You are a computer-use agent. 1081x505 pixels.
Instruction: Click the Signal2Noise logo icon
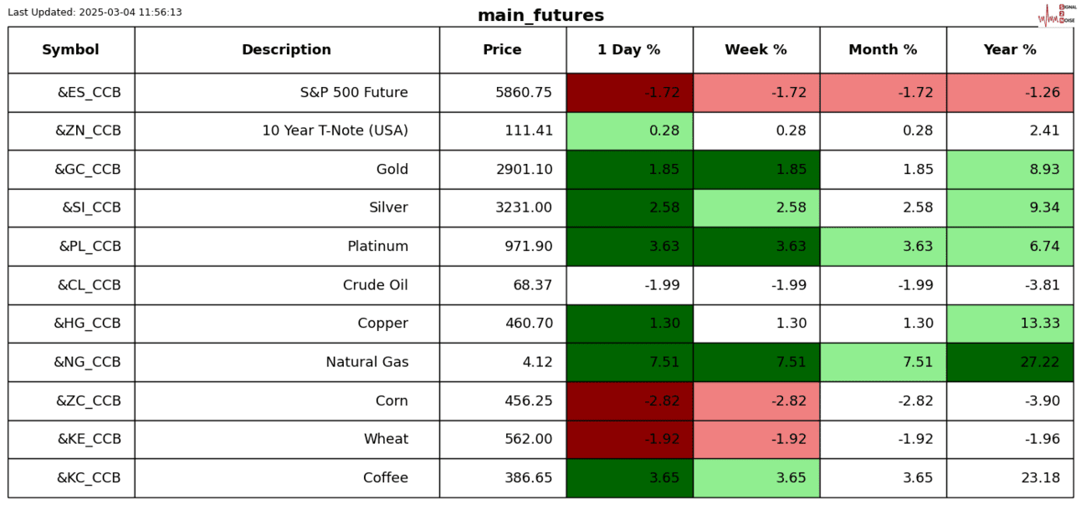[x=1056, y=15]
